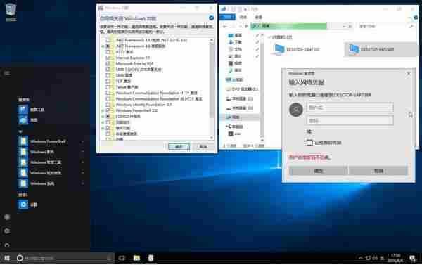The width and height of the screenshot is (422, 265).
Task: Open the 文件 tab in Explorer ribbon
Action: tap(227, 17)
